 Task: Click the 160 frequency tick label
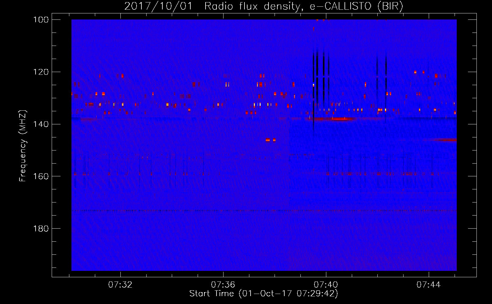pos(41,176)
